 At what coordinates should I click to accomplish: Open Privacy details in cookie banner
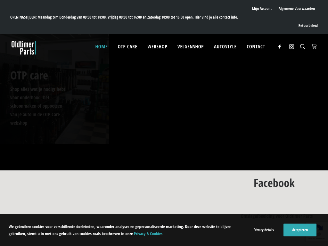point(264,230)
